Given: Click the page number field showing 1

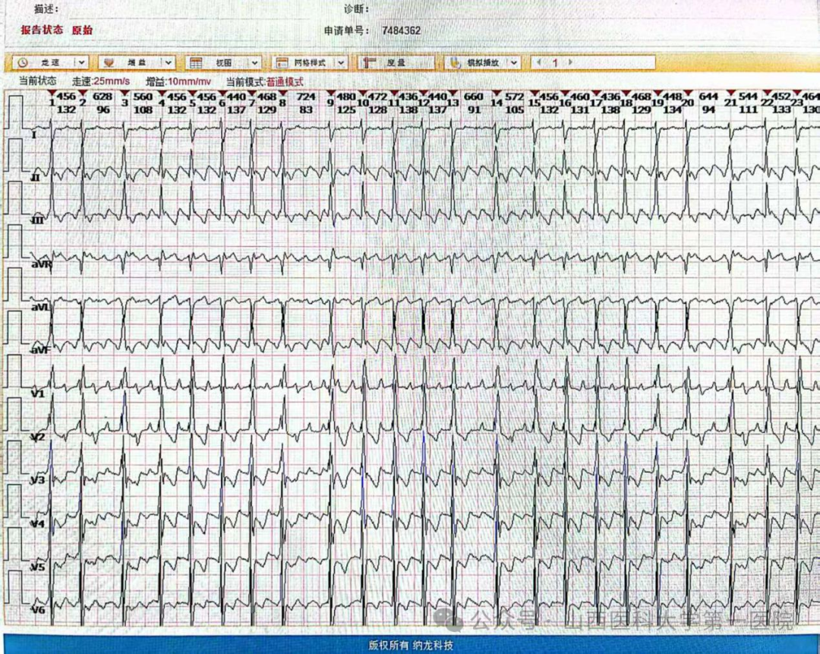Looking at the screenshot, I should click(x=554, y=63).
